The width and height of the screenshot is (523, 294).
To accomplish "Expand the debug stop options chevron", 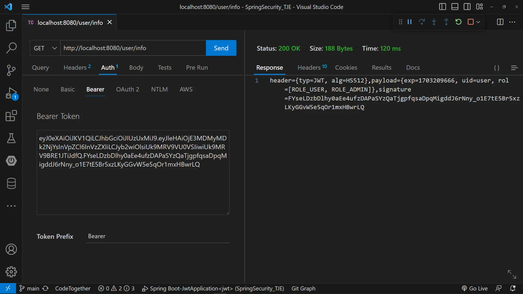I will point(478,22).
